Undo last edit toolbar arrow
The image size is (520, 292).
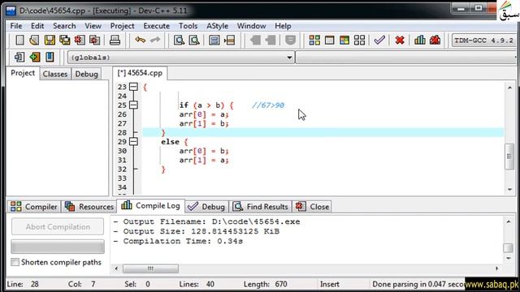point(140,40)
